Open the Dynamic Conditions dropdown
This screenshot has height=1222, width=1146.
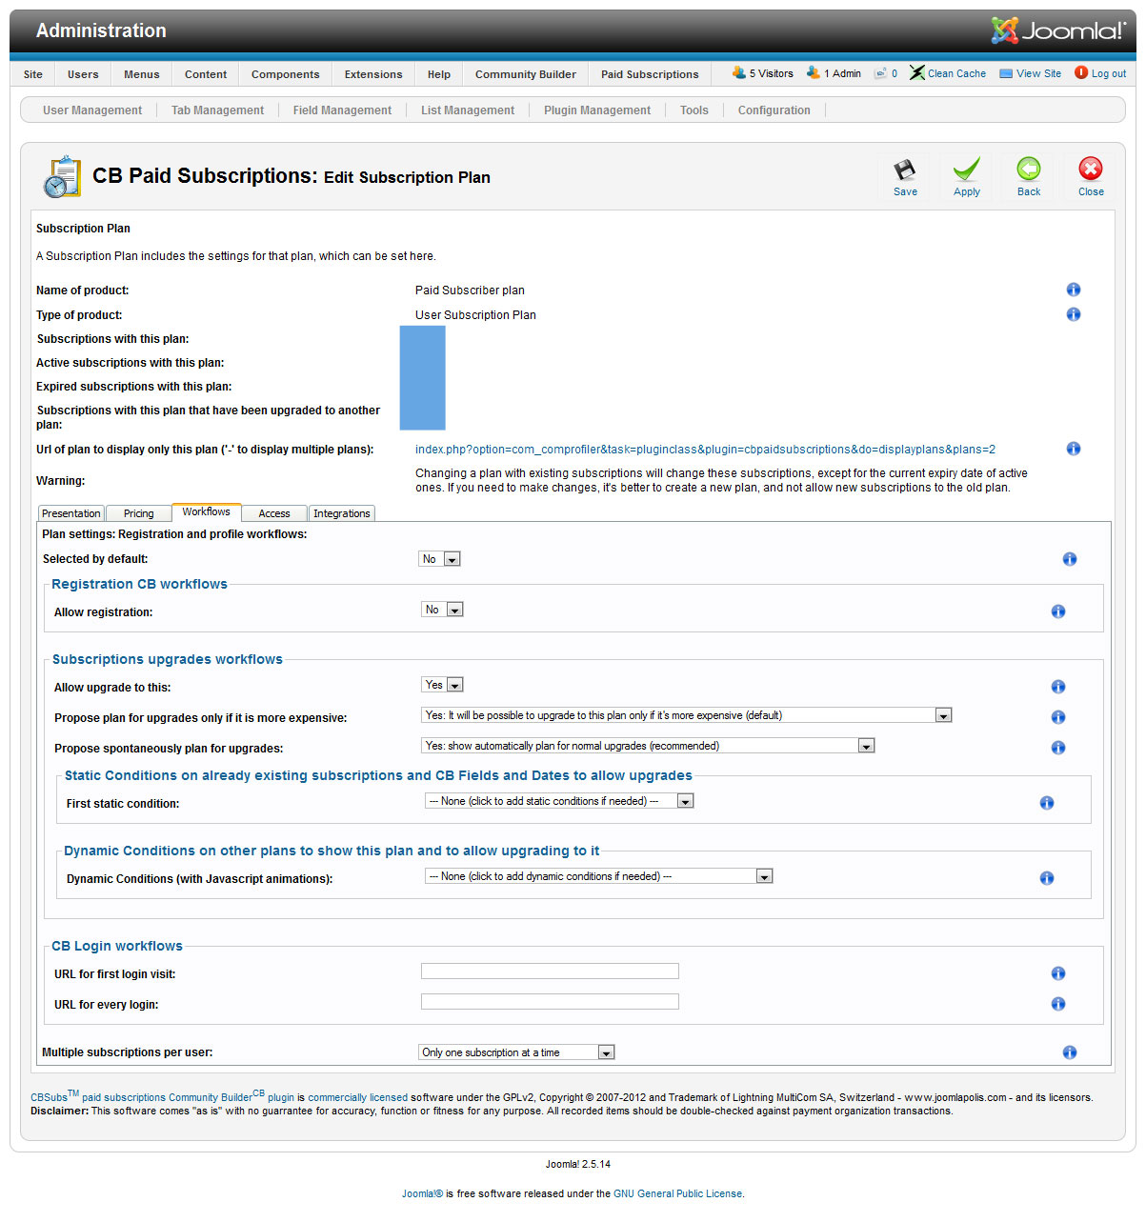599,876
